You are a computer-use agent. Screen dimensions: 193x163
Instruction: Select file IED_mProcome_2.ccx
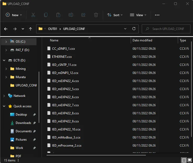tap(67, 146)
